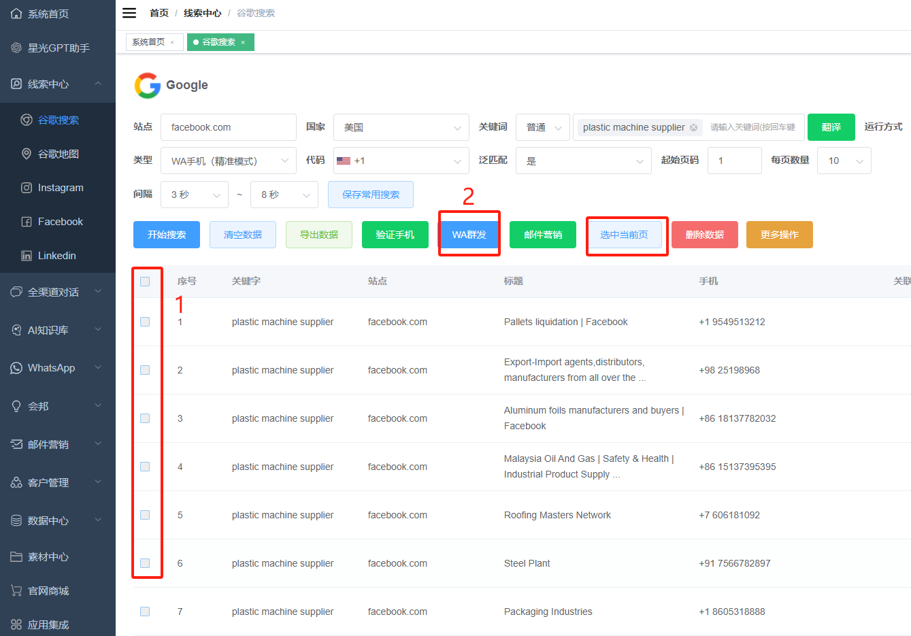Focus the 站点 input with facebook.com
The image size is (911, 636).
[x=229, y=127]
